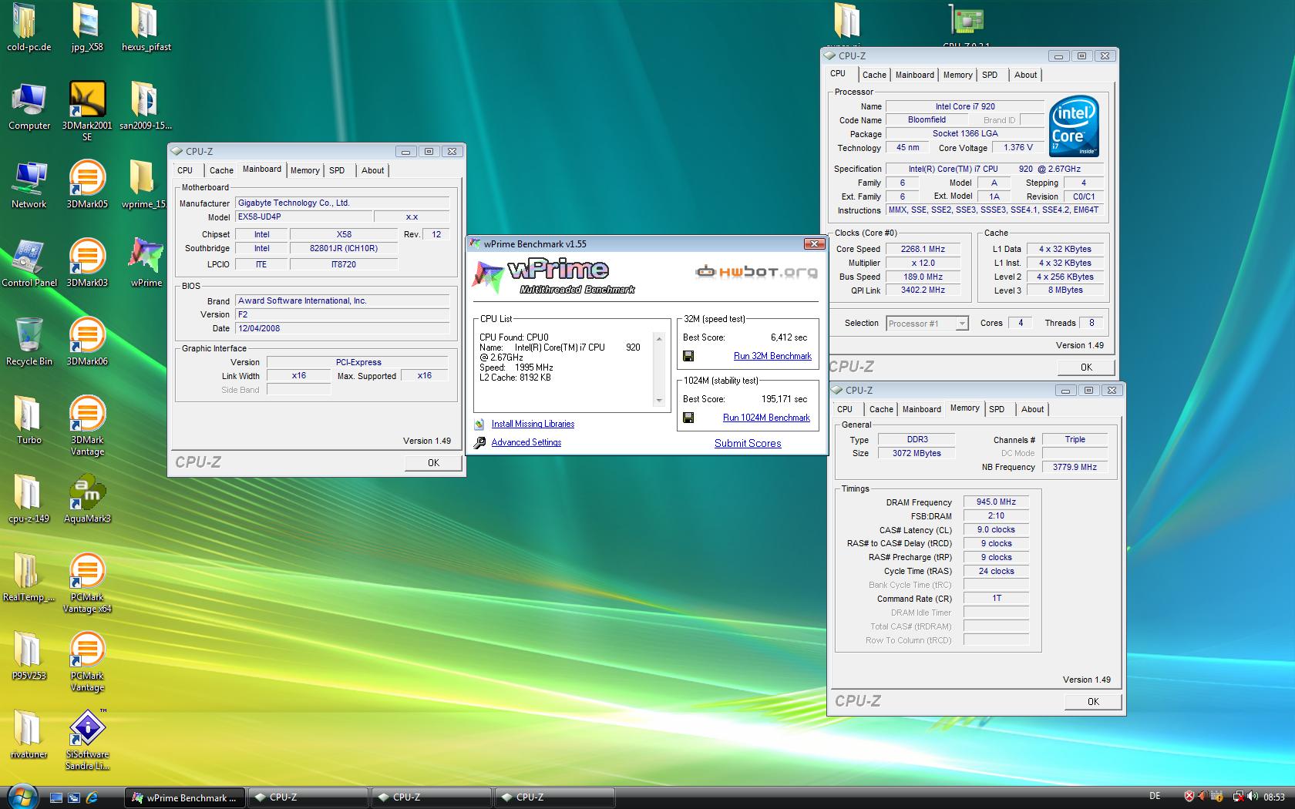
Task: Click OK in CPU tab CPU-Z window
Action: pos(1086,367)
